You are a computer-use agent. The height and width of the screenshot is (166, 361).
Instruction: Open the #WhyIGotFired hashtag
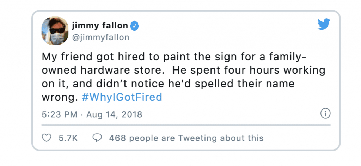coord(122,98)
